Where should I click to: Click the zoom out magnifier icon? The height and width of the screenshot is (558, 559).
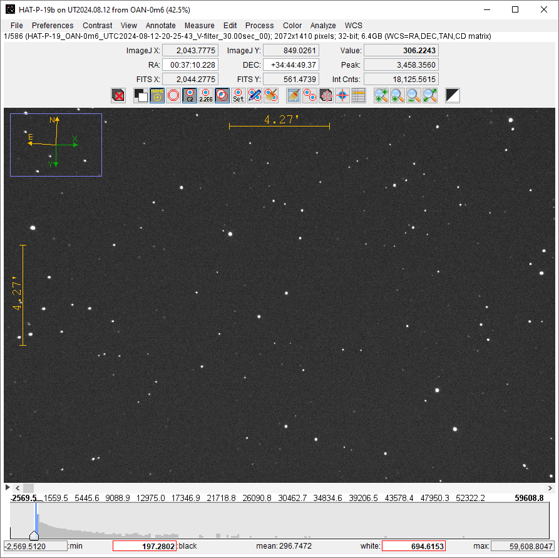[x=414, y=95]
